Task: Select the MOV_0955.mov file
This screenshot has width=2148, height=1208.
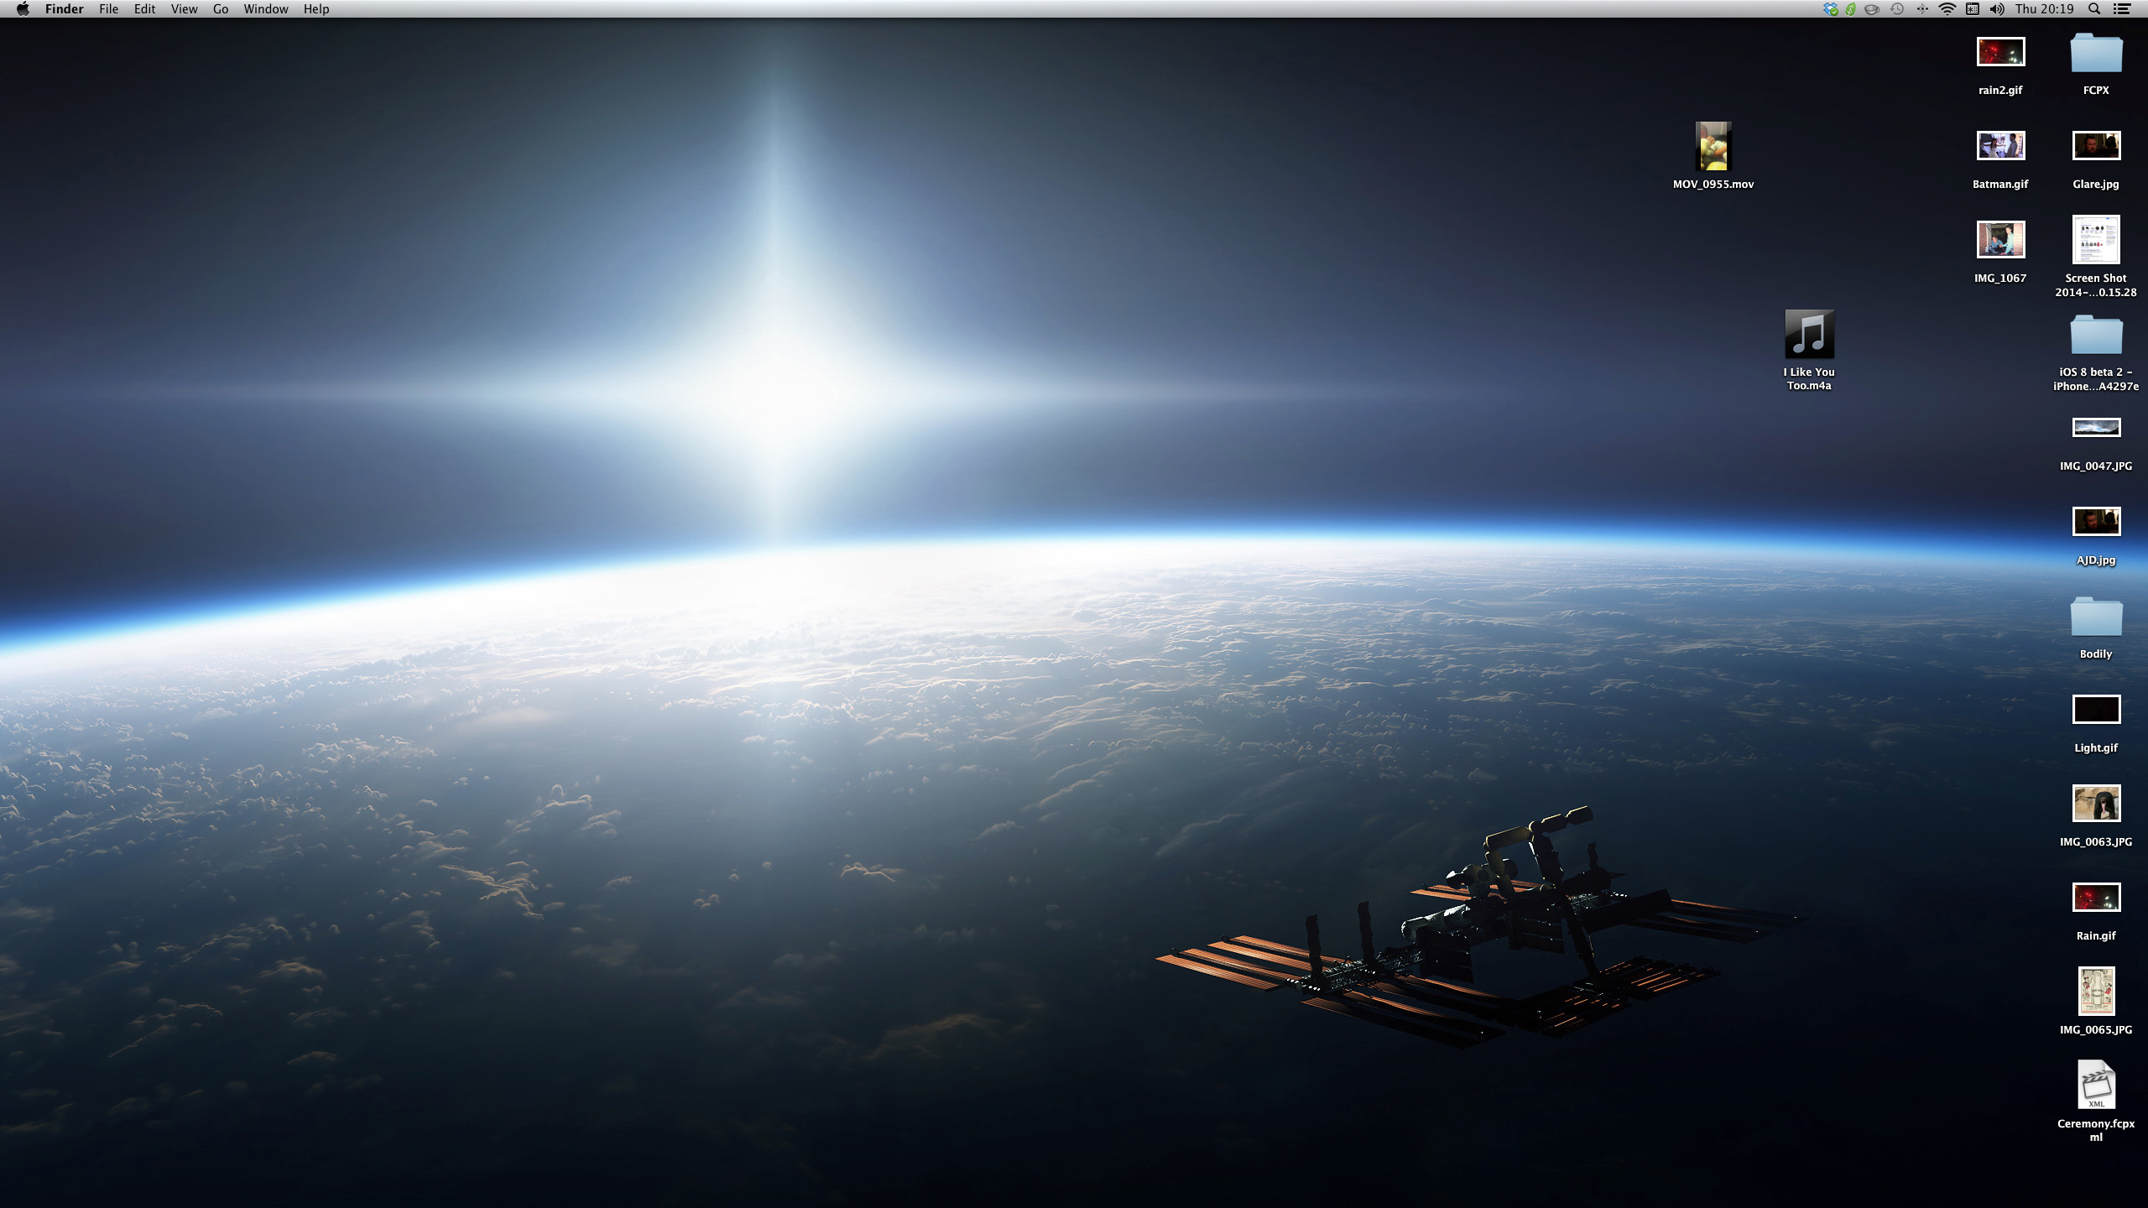Action: (1713, 147)
